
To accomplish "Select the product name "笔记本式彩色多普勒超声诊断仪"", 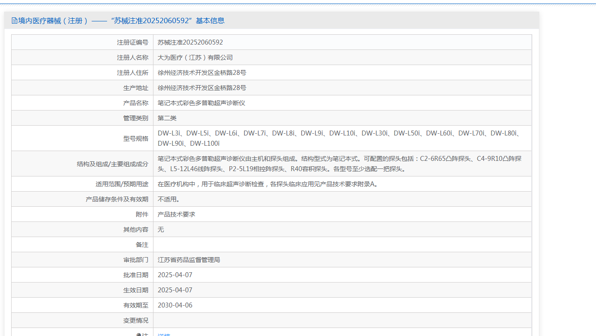I will [202, 103].
